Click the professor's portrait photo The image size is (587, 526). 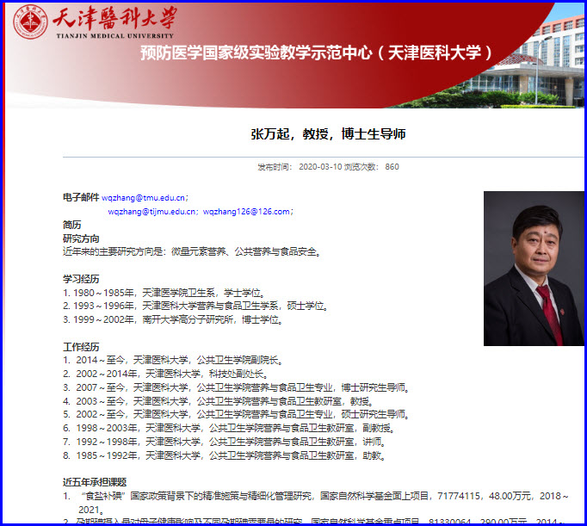coord(534,269)
